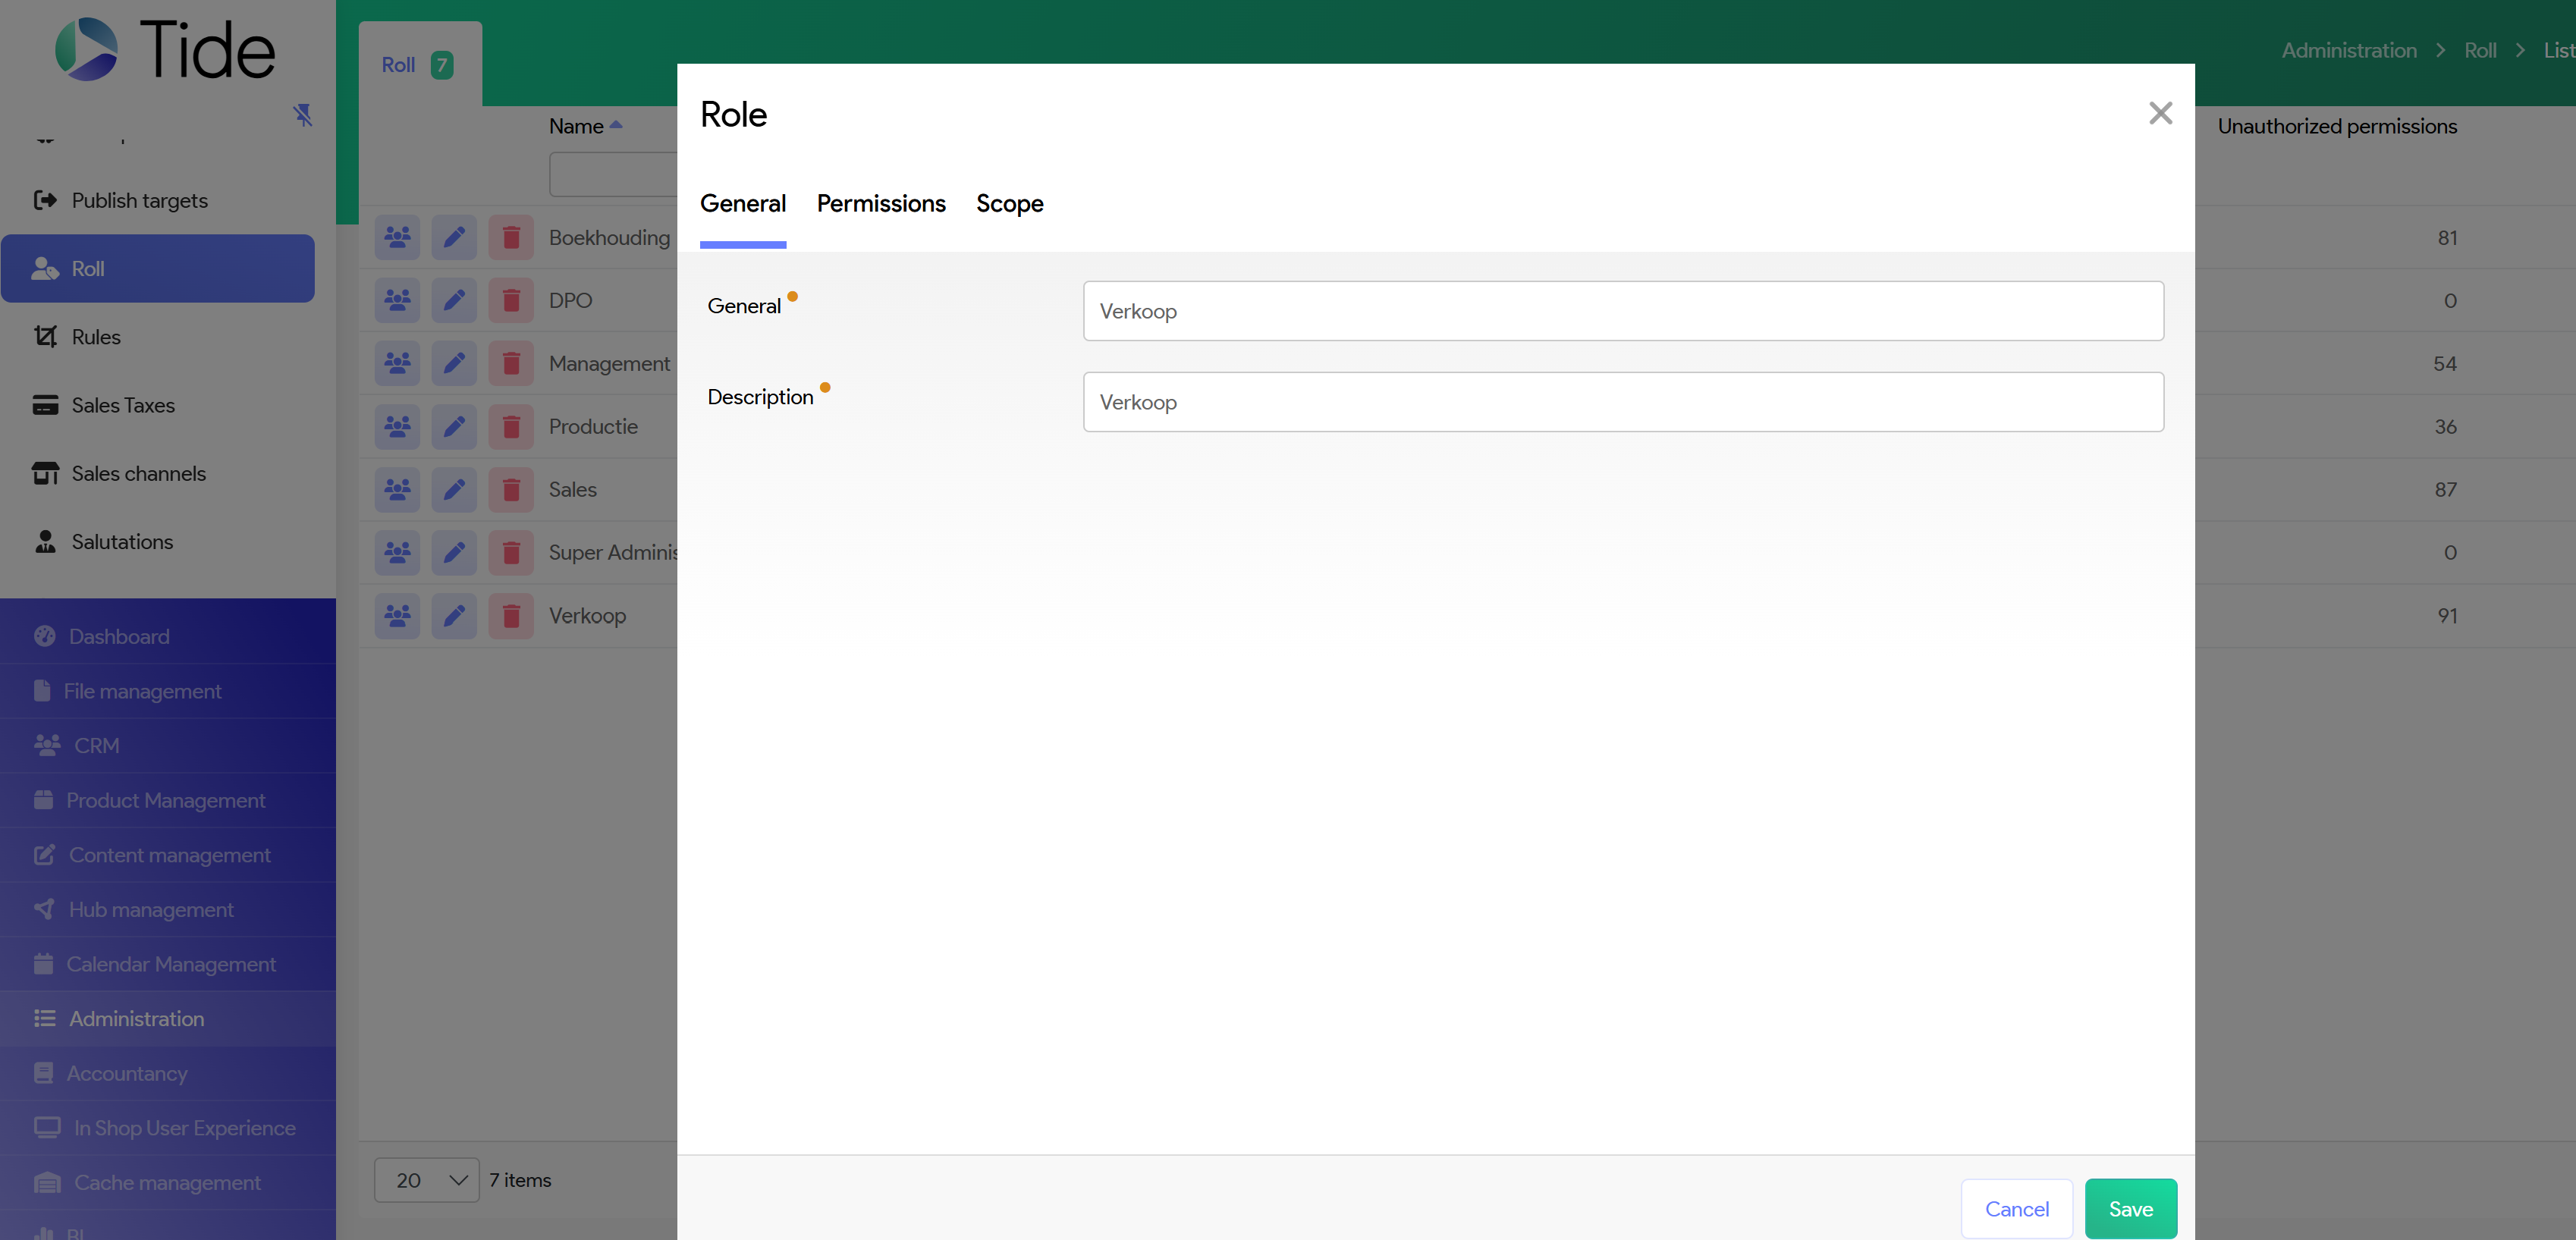Click the Cancel button

tap(2016, 1208)
